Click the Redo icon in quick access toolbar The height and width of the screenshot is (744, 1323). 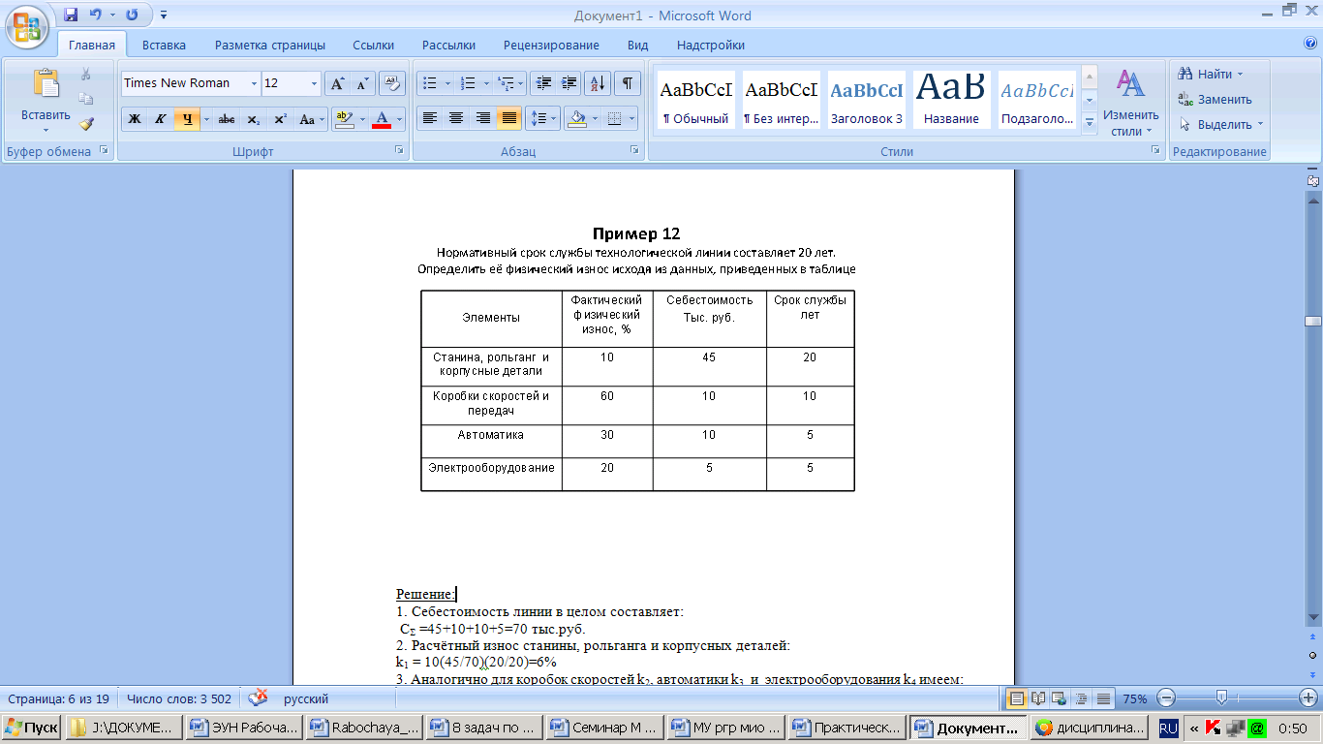pyautogui.click(x=132, y=15)
